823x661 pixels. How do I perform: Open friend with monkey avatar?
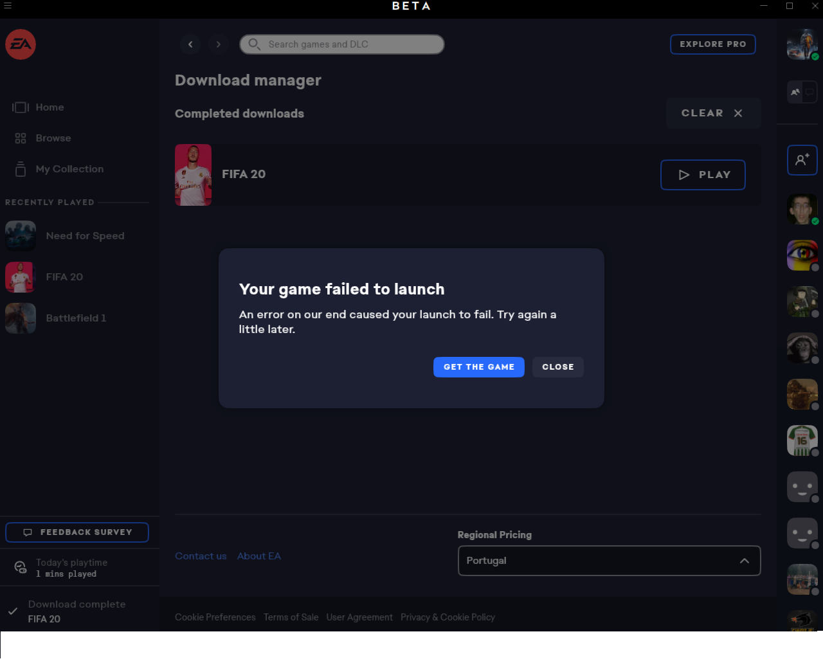coord(802,348)
